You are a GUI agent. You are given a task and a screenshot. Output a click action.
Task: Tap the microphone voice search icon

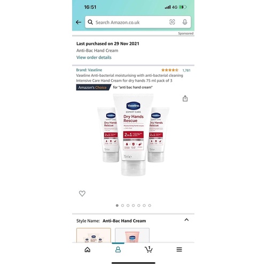pyautogui.click(x=185, y=22)
